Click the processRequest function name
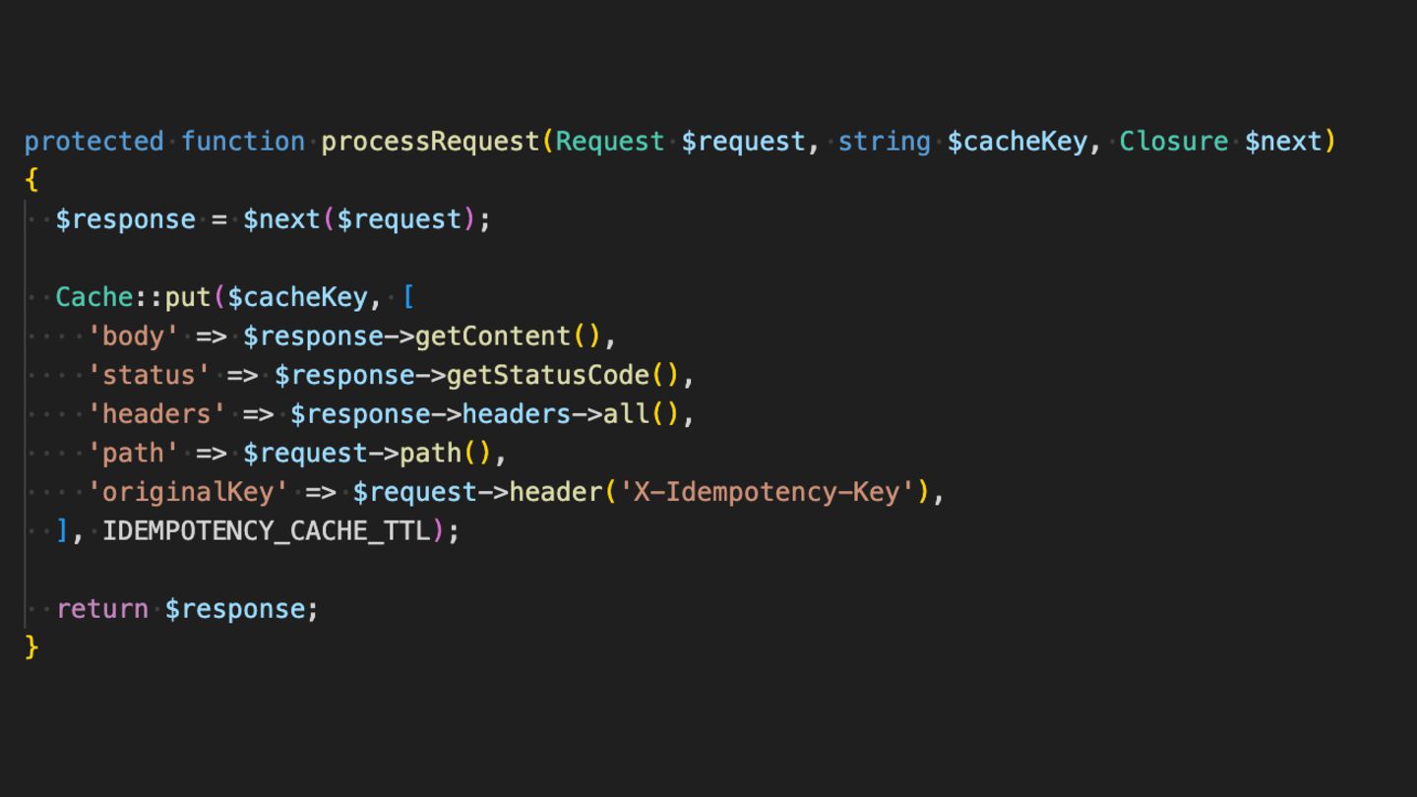Viewport: 1417px width, 797px height. tap(430, 142)
